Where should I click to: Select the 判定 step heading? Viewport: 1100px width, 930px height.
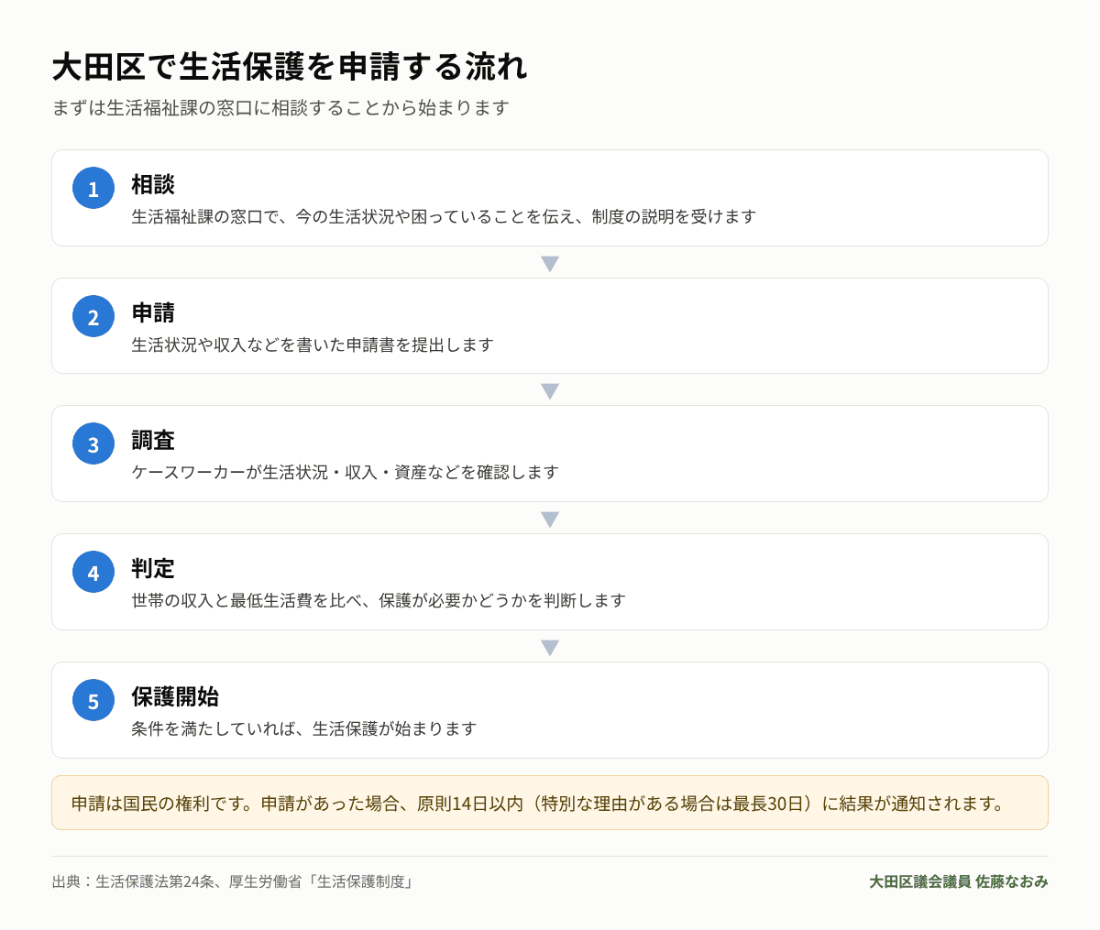[153, 568]
